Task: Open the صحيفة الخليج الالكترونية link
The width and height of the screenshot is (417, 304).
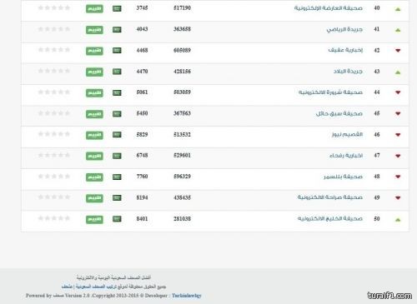Action: (x=330, y=218)
